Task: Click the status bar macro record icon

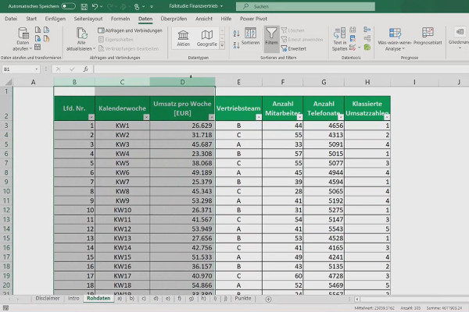Action: coord(5,308)
